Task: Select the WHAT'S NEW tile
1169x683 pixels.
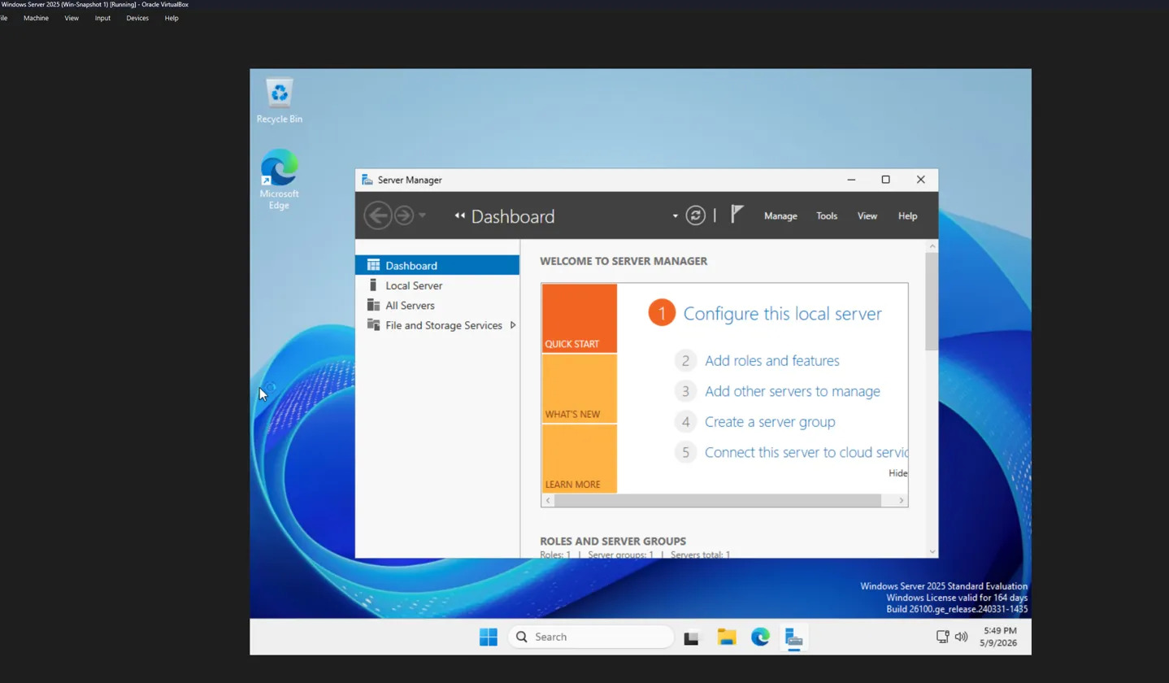Action: [x=579, y=389]
